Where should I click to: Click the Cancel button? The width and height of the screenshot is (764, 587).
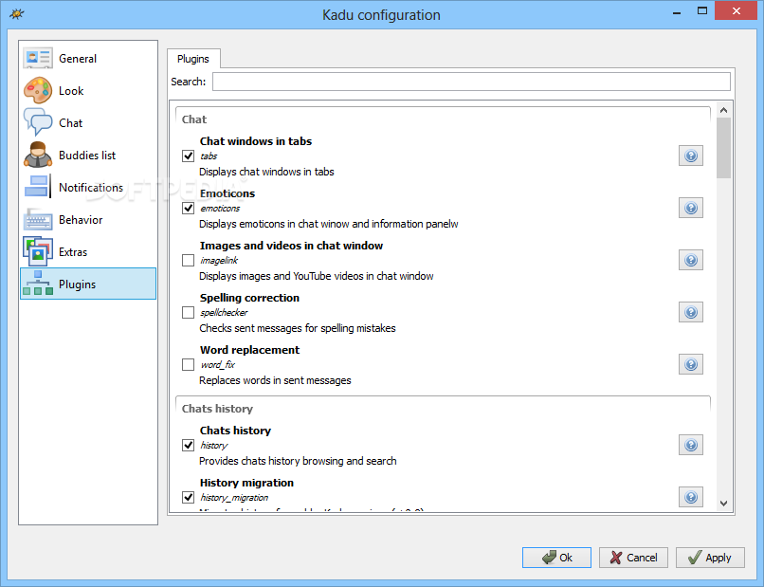633,558
